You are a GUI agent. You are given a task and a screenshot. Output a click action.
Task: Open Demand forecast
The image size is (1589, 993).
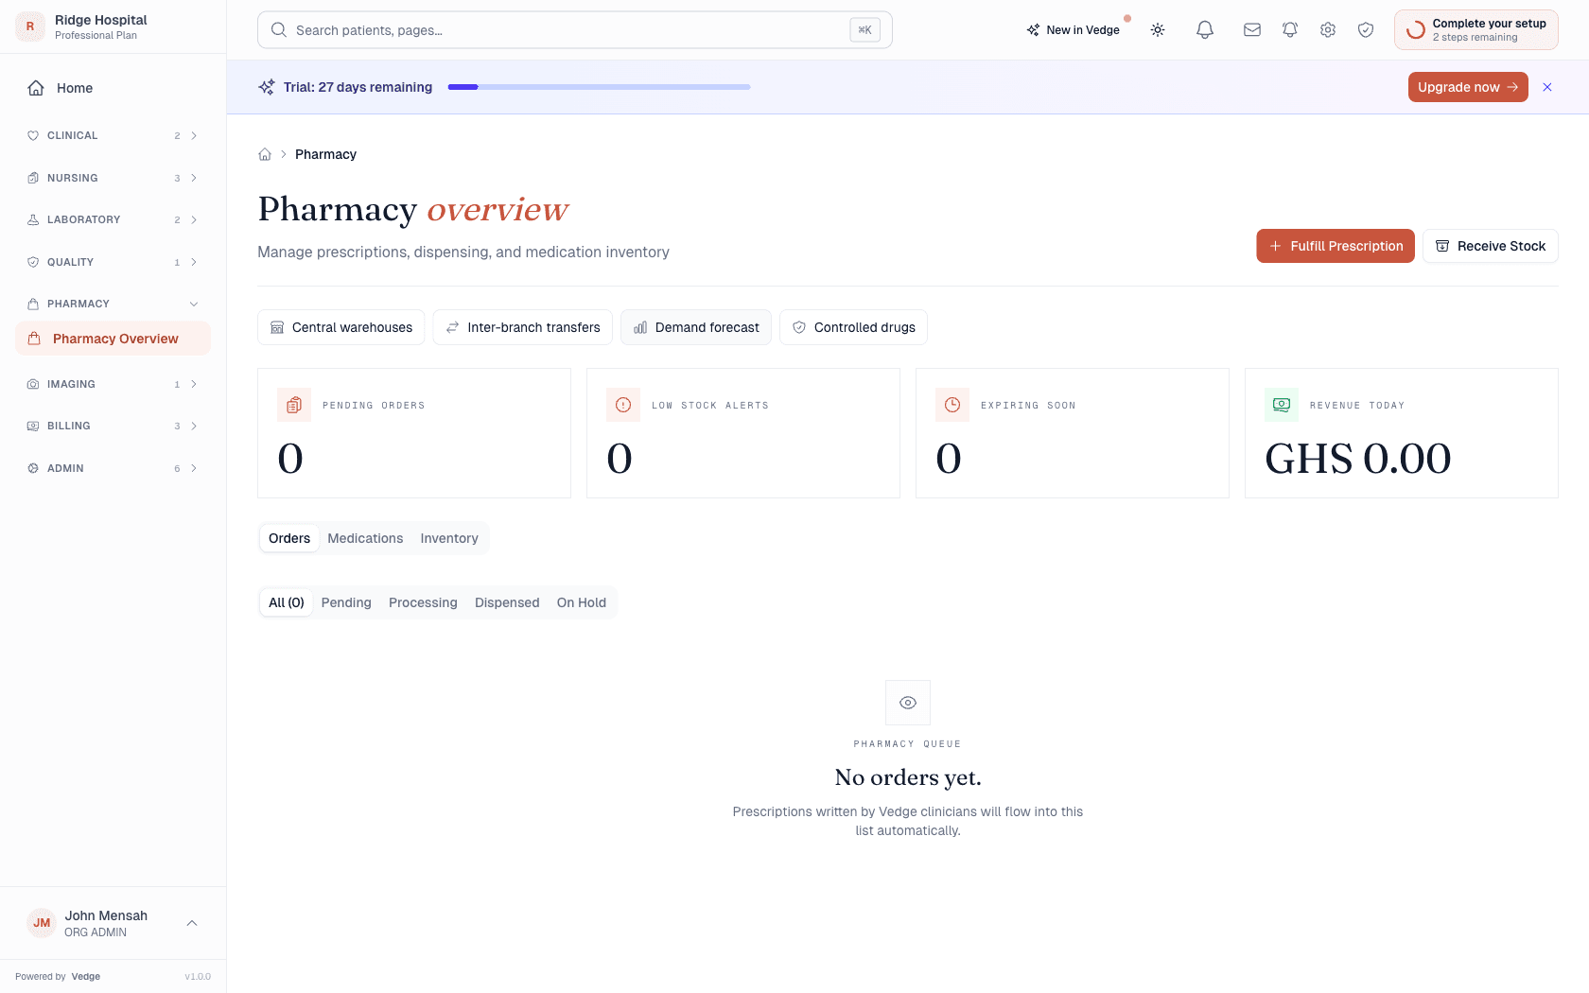coord(696,327)
